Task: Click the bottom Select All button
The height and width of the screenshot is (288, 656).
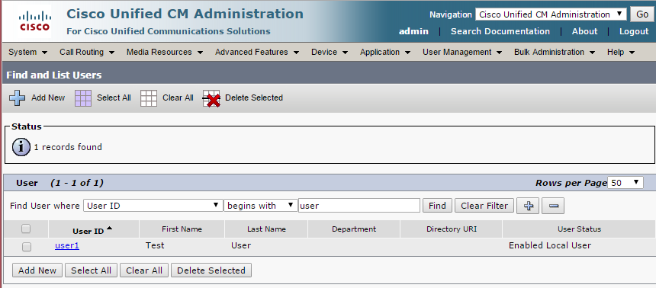Action: [92, 270]
